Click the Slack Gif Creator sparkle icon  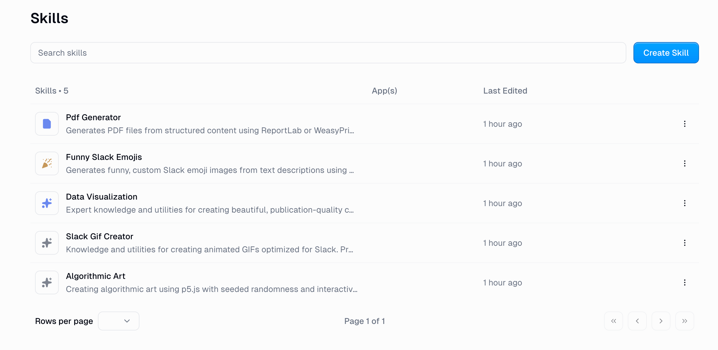tap(47, 243)
